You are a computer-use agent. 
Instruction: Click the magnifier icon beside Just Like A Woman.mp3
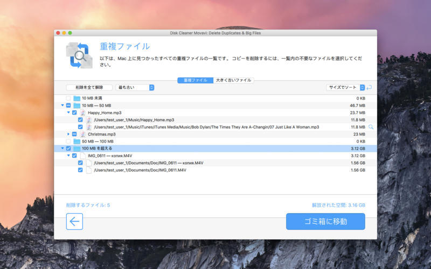[371, 127]
